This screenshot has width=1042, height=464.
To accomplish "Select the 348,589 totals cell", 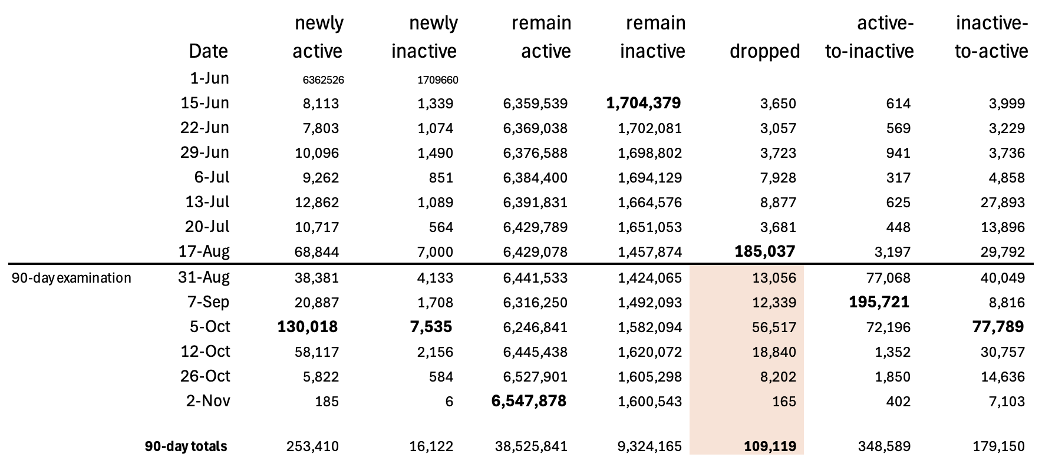I will click(885, 446).
